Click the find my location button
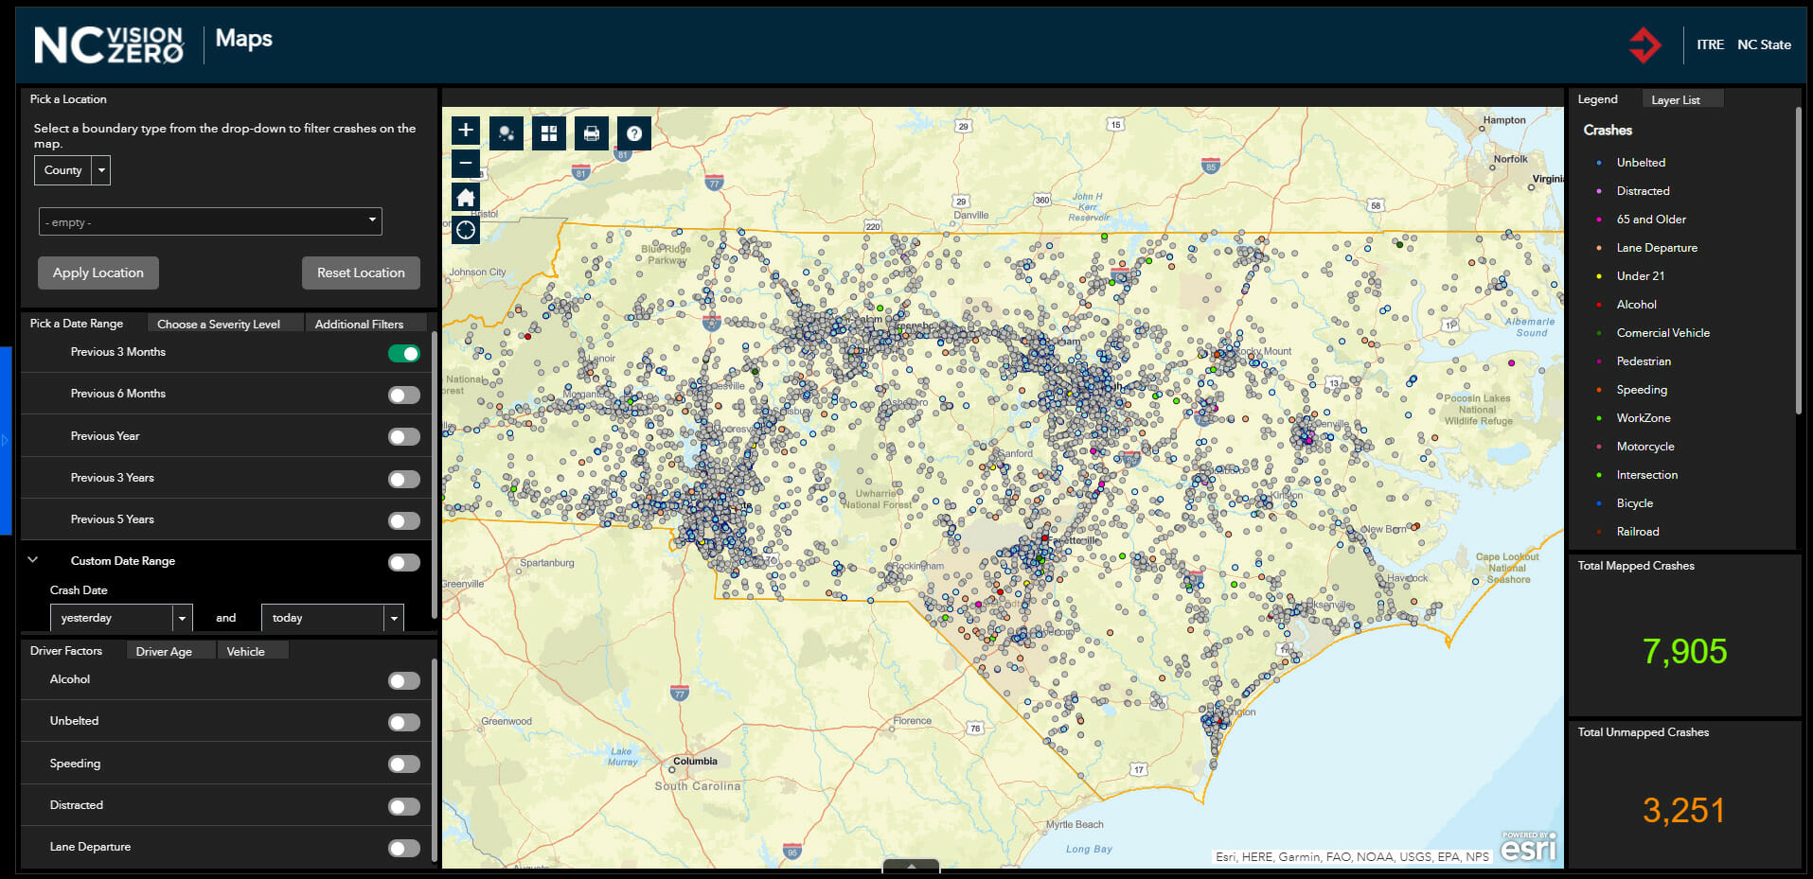Screen dimensions: 1813x879 pyautogui.click(x=465, y=230)
